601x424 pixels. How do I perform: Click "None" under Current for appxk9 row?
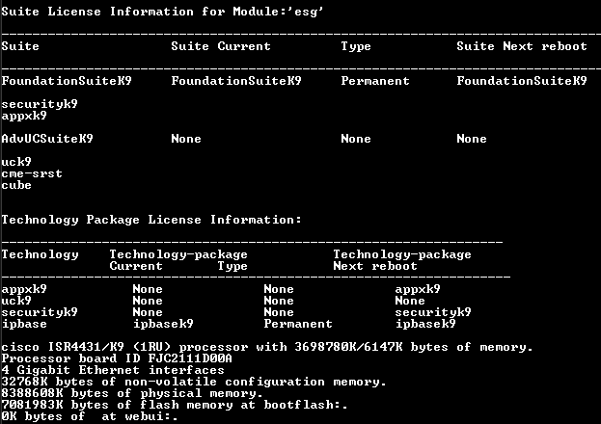(148, 289)
